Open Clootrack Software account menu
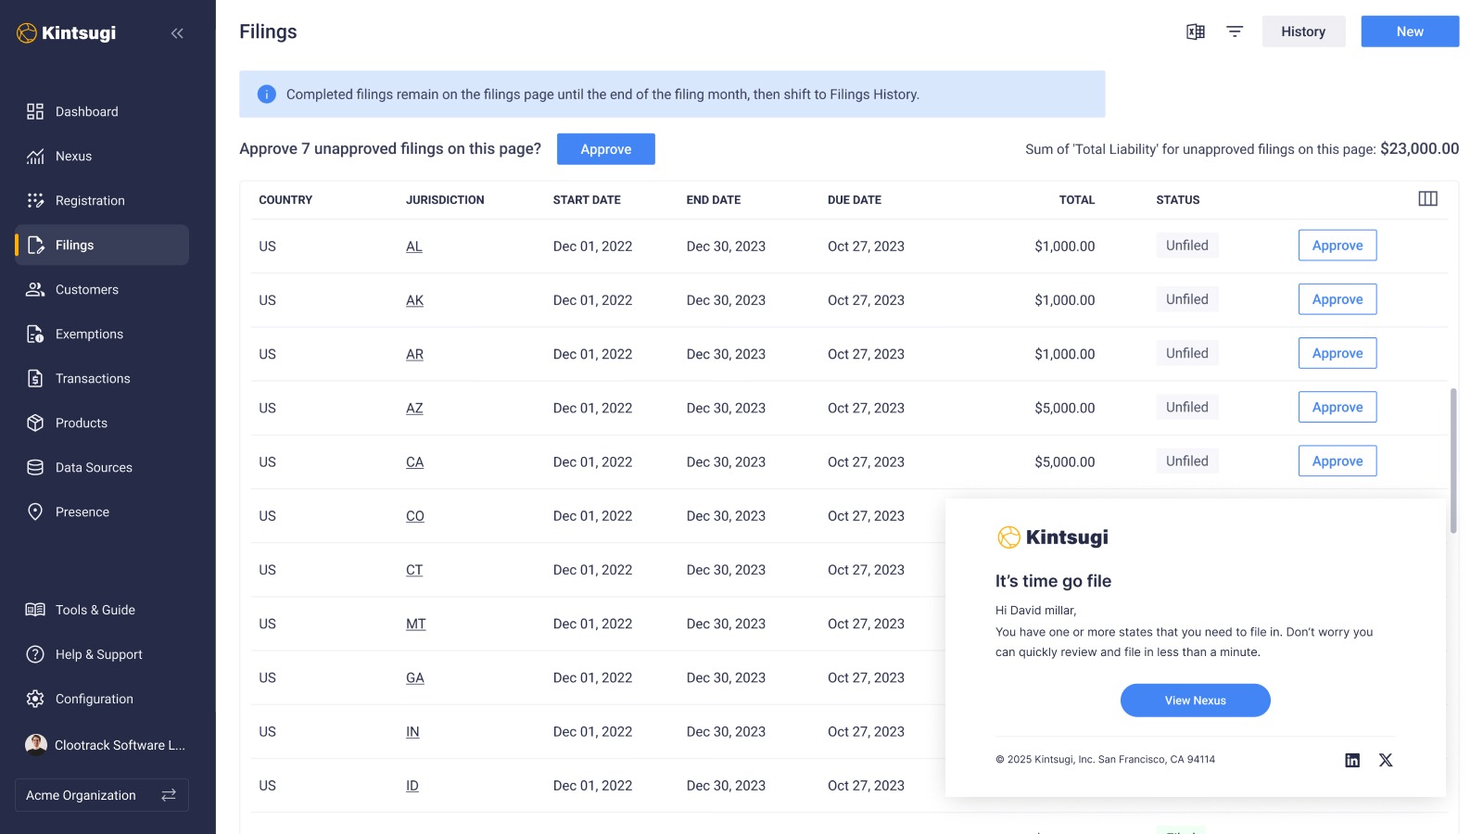This screenshot has height=834, width=1483. tap(104, 745)
